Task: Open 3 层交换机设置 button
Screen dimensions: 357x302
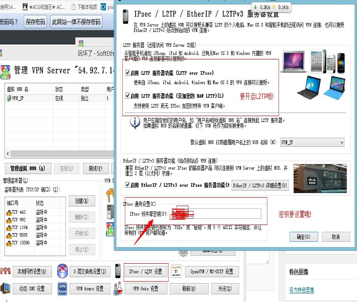Action: (90, 271)
